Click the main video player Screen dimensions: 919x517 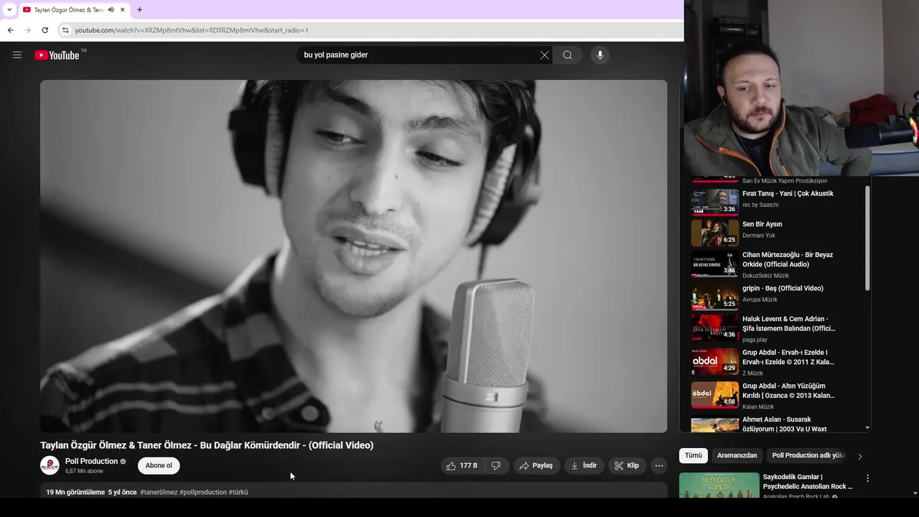[353, 256]
